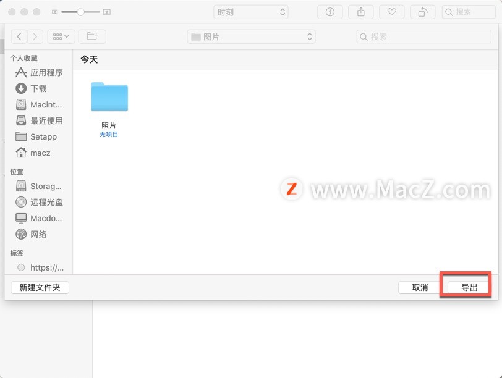This screenshot has width=502, height=378.
Task: Go forward with the right chevron button
Action: coord(35,36)
